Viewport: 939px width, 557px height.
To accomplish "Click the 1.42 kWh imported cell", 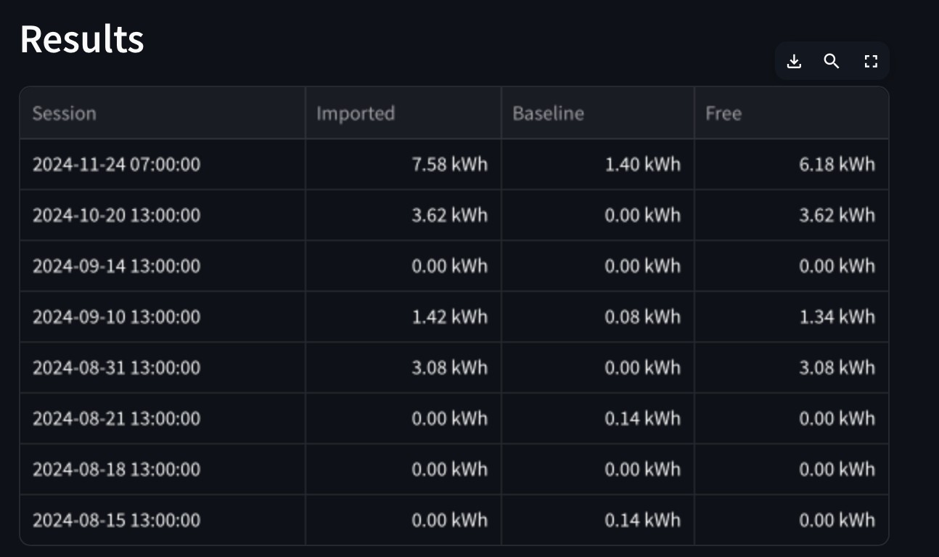I will point(403,317).
